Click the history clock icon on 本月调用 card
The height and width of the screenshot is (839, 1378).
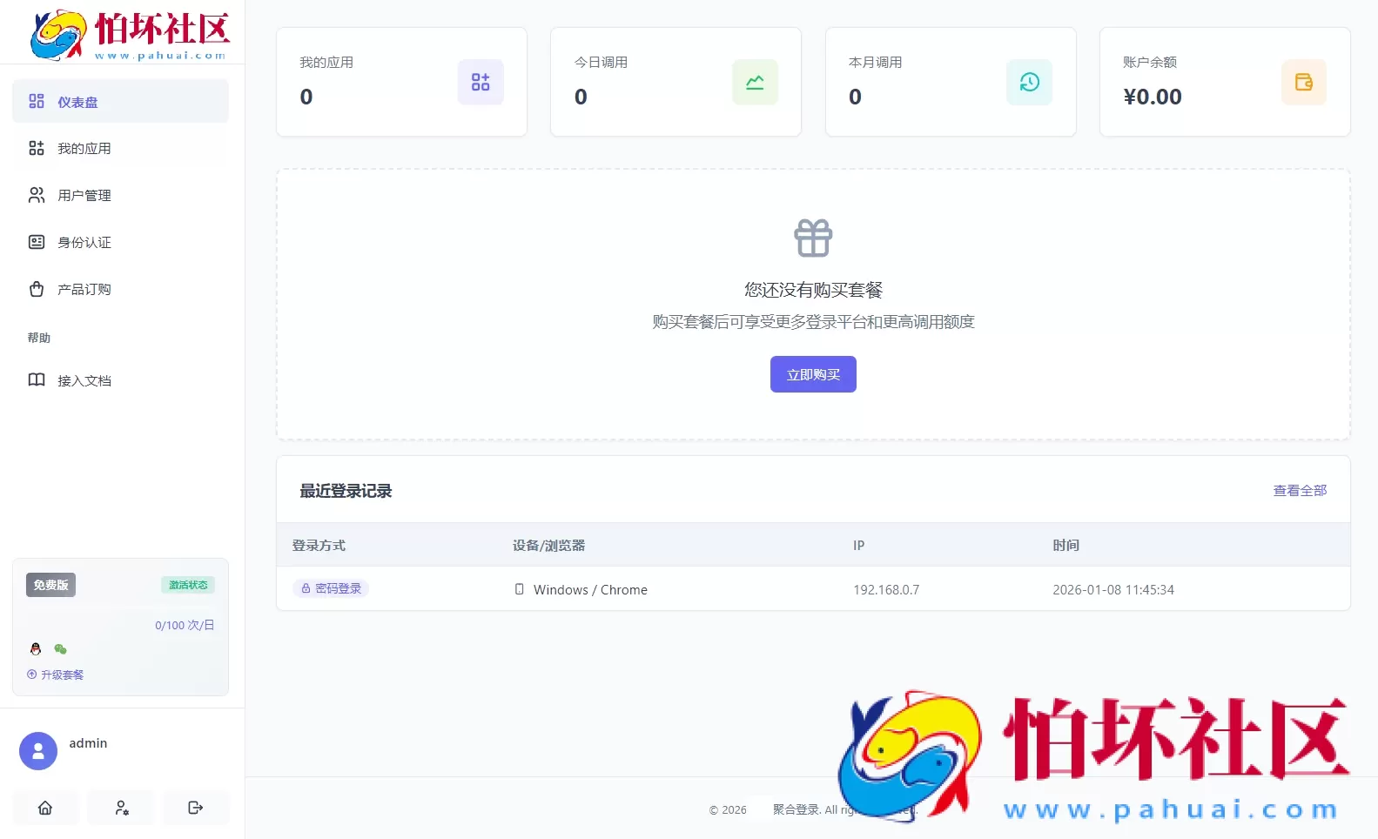pos(1030,82)
